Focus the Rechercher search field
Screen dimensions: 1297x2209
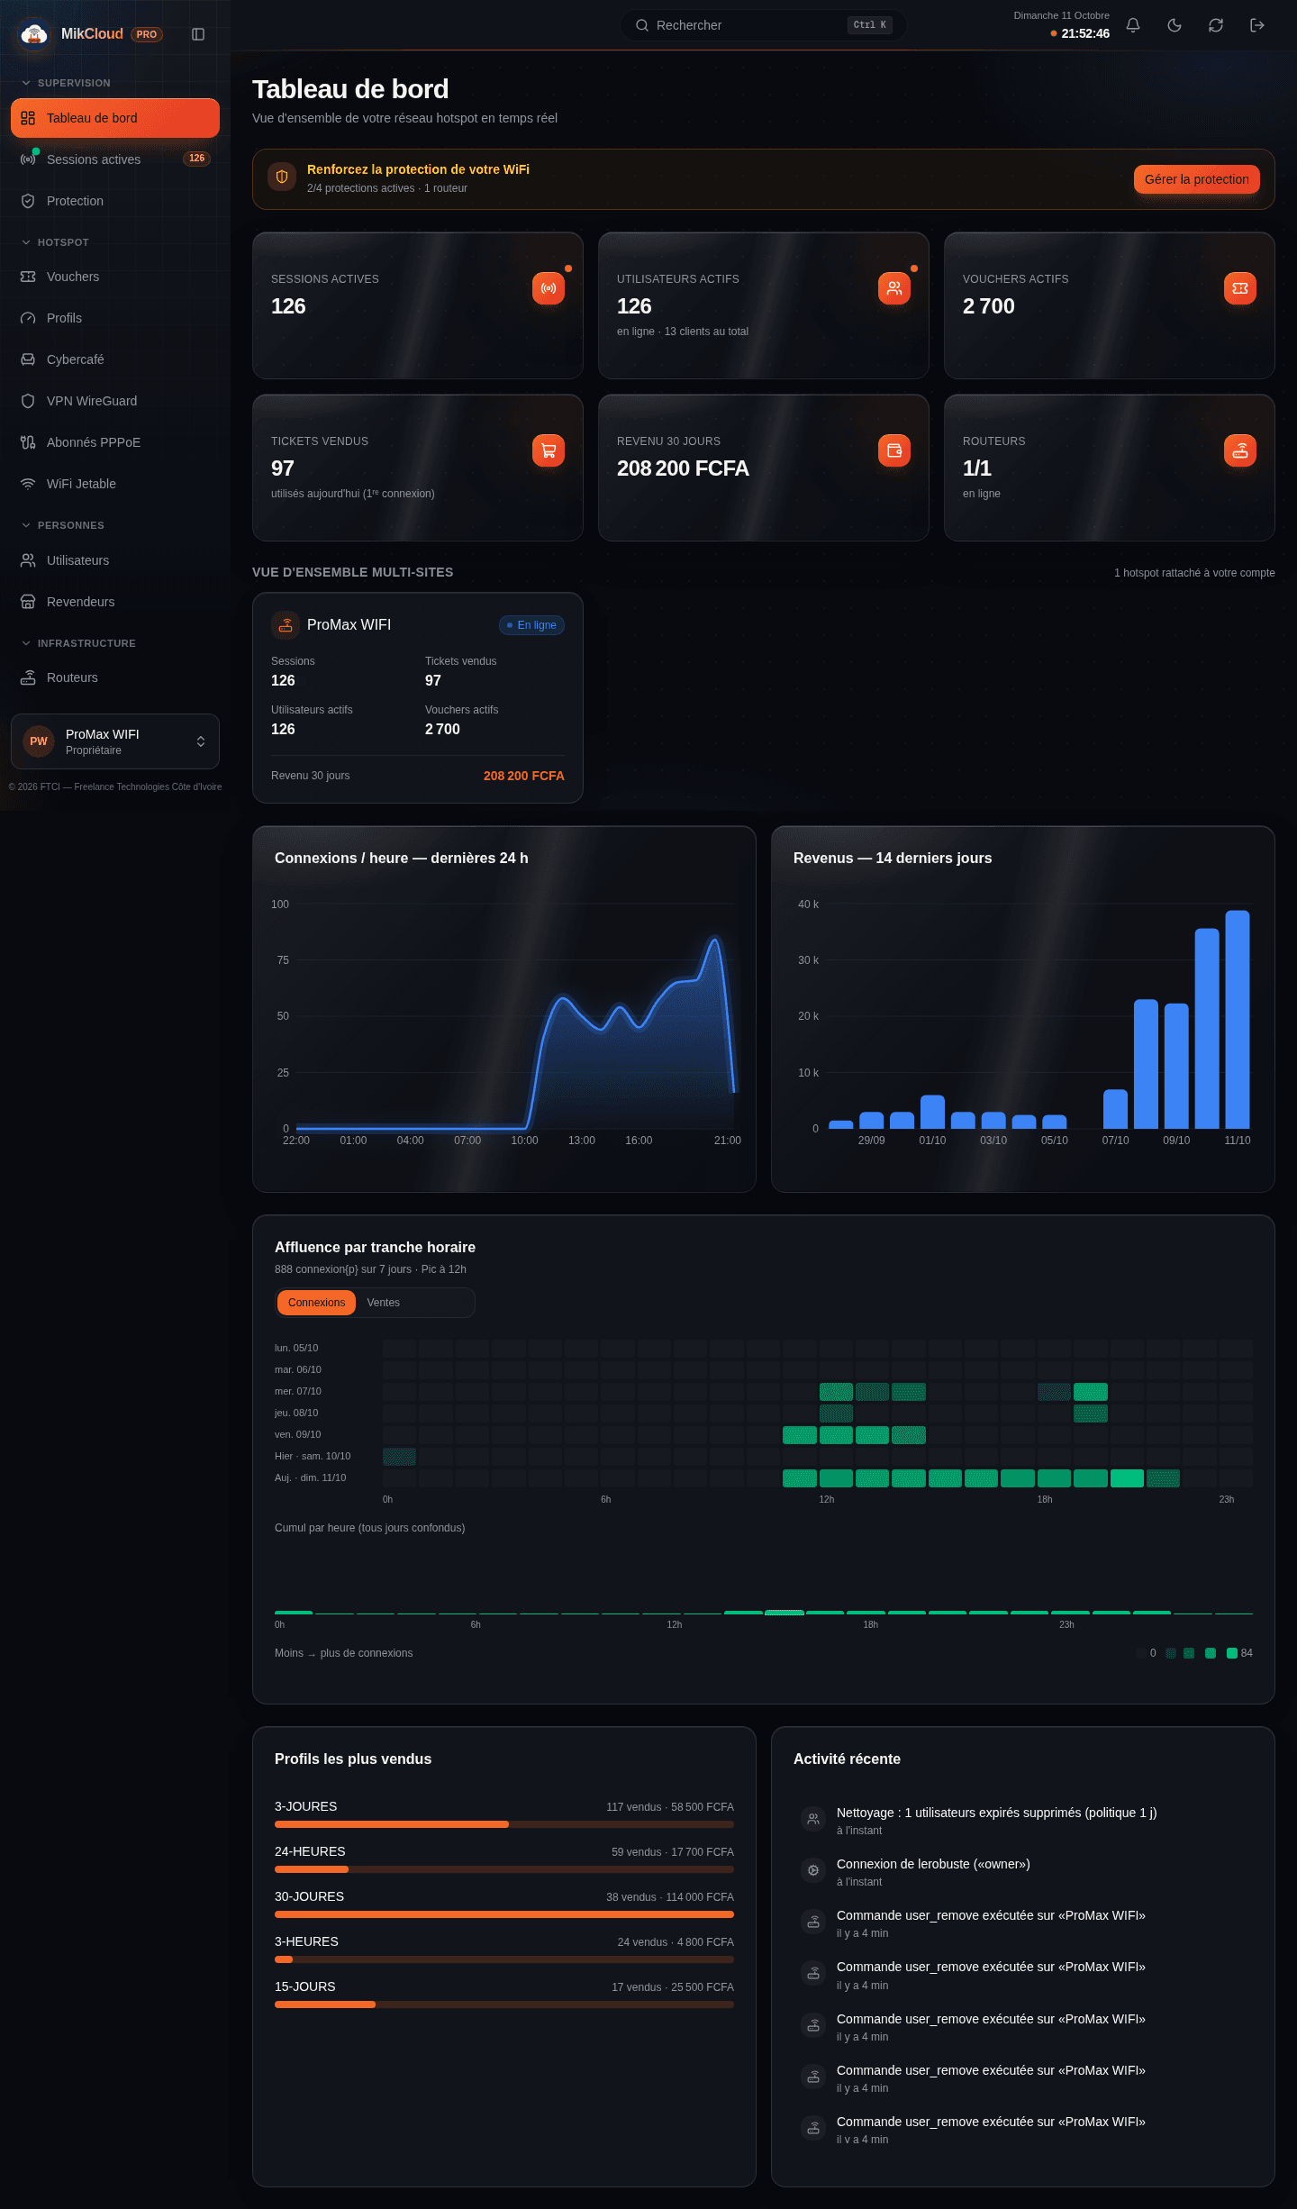click(x=763, y=25)
